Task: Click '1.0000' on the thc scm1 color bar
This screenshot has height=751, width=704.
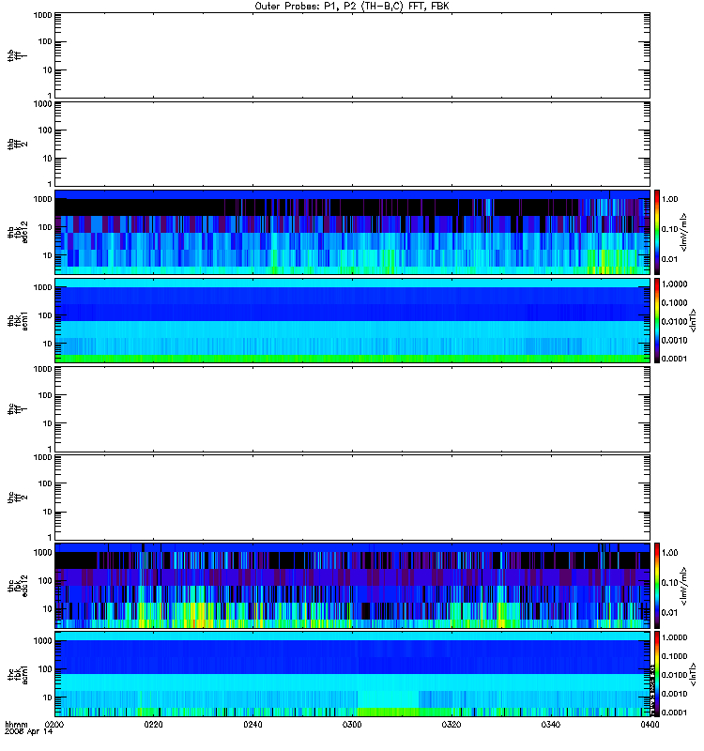Action: click(674, 637)
